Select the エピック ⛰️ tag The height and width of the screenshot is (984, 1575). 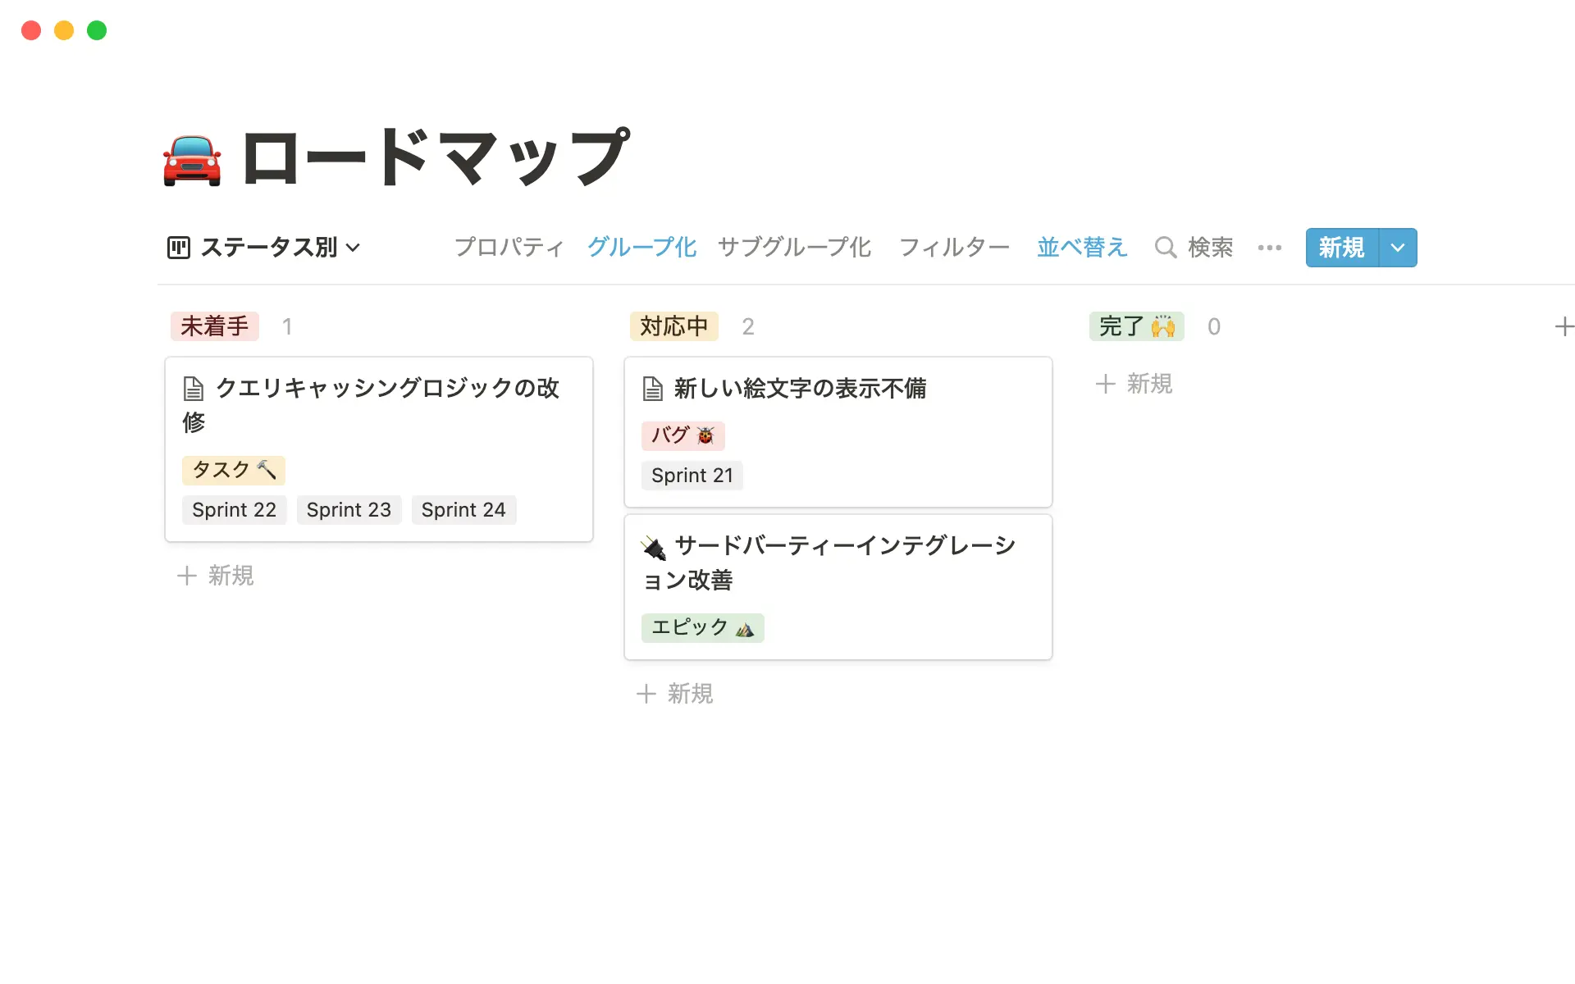point(702,627)
